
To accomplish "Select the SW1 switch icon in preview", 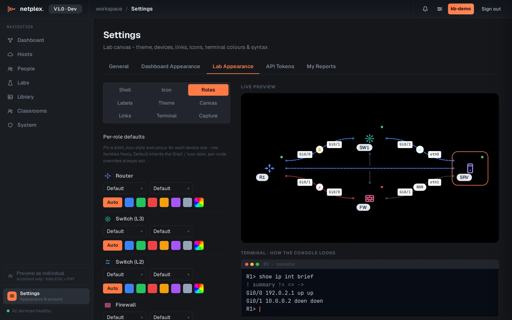I will click(x=370, y=138).
